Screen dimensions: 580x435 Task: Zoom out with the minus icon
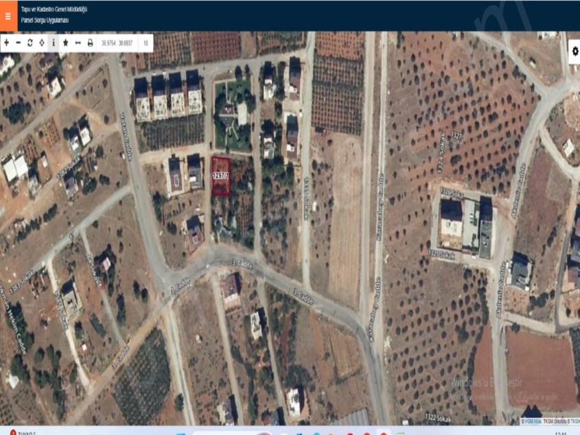click(19, 43)
